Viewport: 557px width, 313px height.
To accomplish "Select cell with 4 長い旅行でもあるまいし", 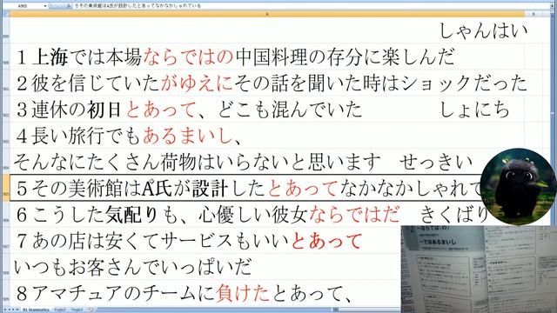I will 267,136.
